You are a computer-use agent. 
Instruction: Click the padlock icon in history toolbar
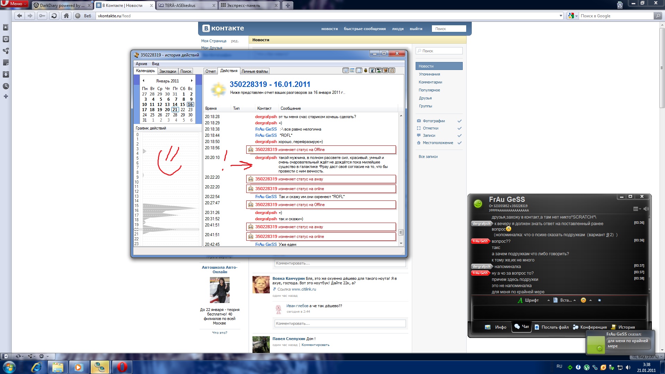(365, 70)
